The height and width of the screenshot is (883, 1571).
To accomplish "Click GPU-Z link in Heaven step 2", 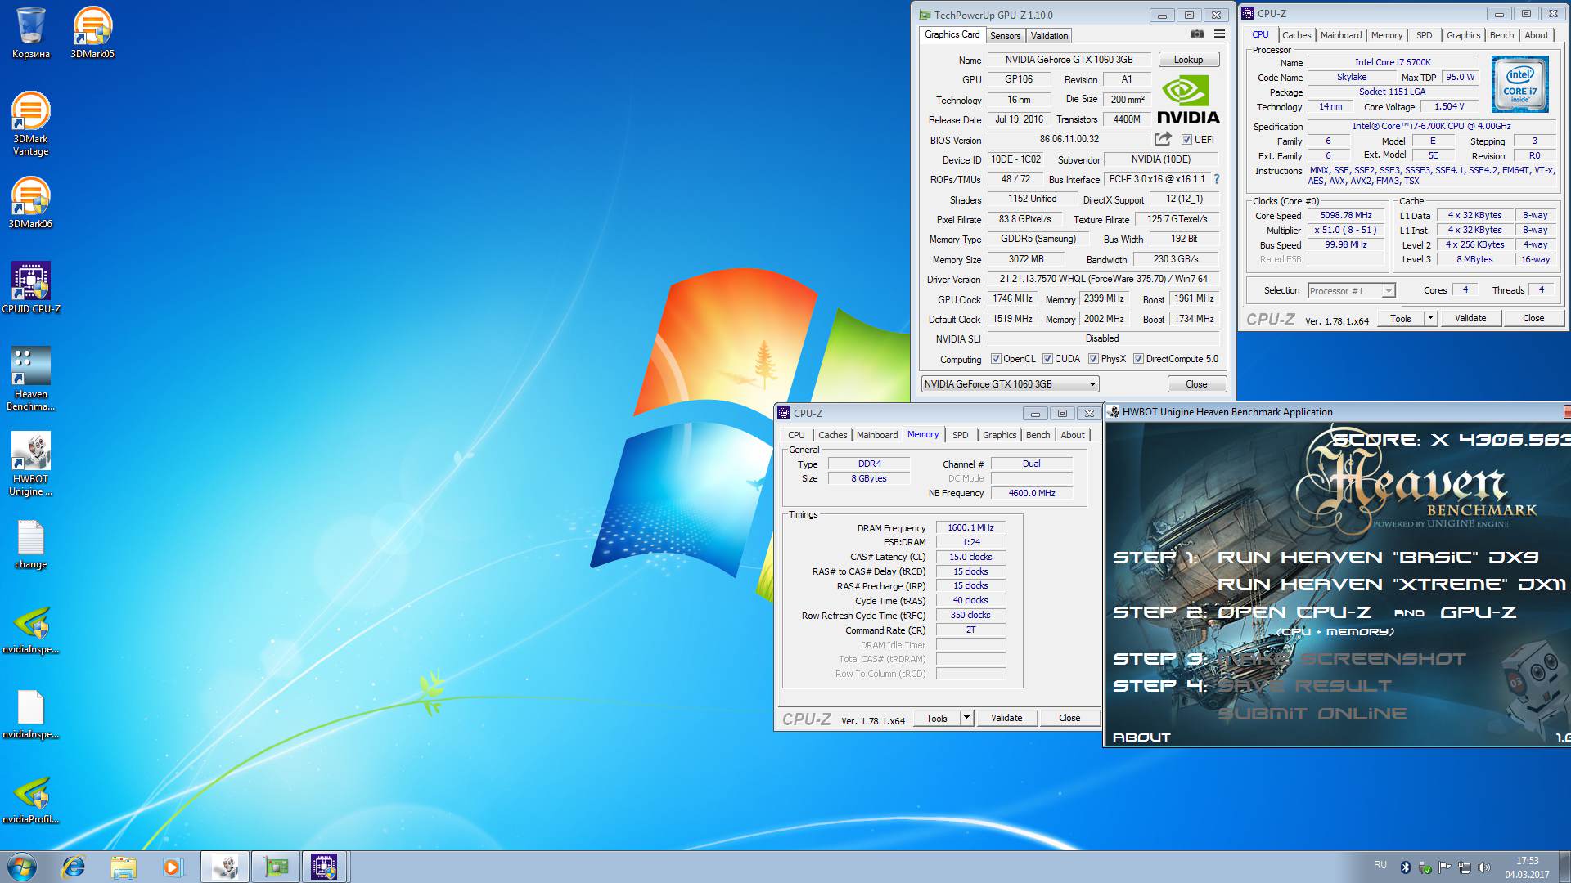I will tap(1478, 612).
